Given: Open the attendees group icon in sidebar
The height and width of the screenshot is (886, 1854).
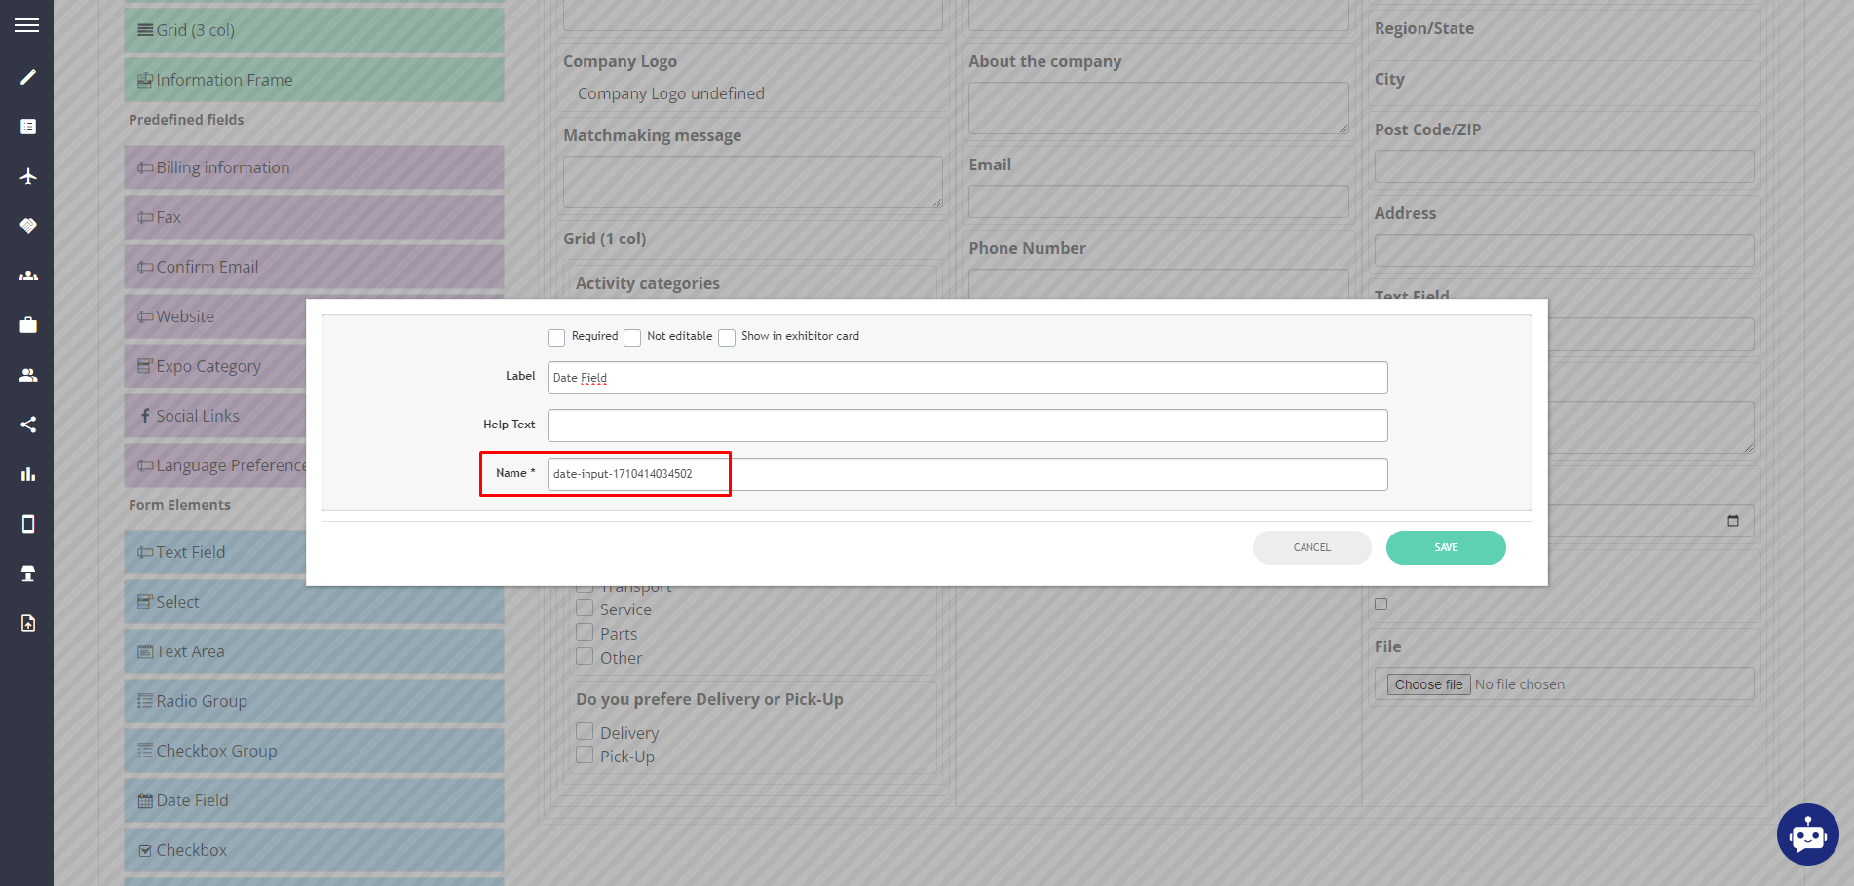Looking at the screenshot, I should (x=27, y=276).
